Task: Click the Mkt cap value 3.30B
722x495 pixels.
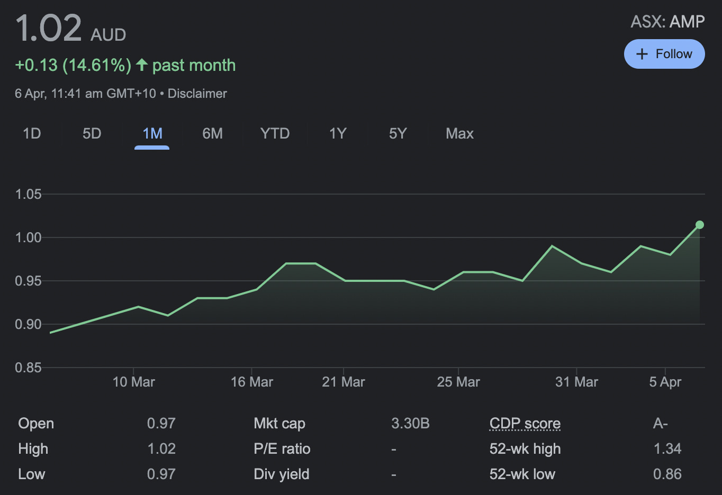Action: (x=410, y=424)
